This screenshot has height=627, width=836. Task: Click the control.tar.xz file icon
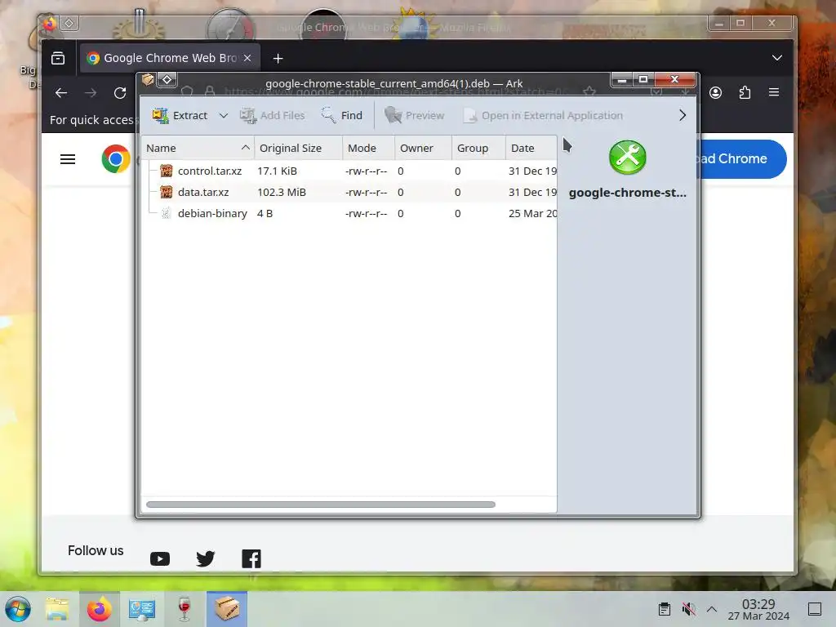click(x=167, y=171)
